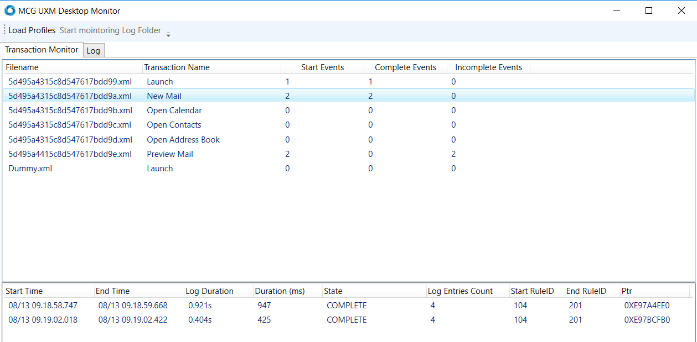Click the Complete Events column header
Screen dimensions: 697x342
(405, 67)
